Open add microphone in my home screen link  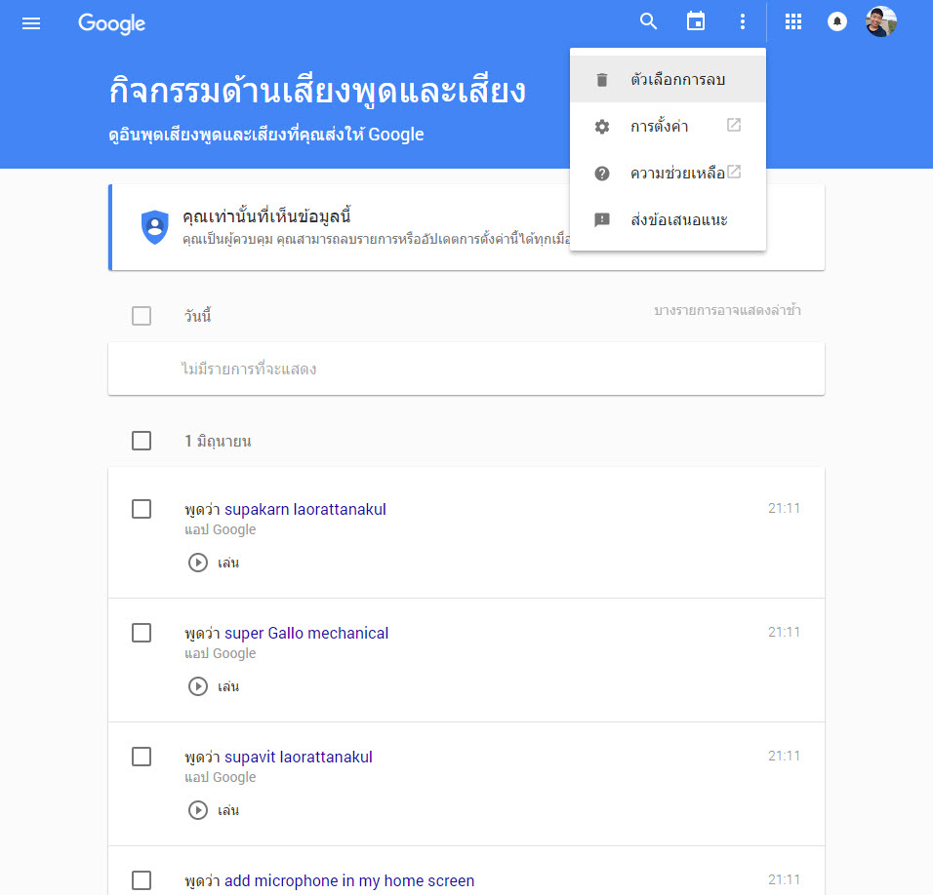click(349, 880)
